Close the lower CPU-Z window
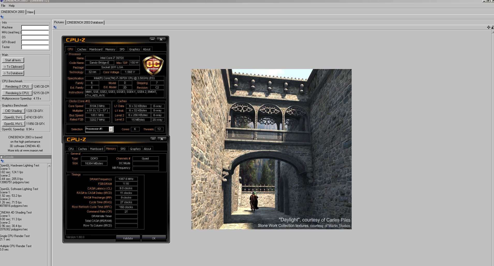The height and width of the screenshot is (266, 494). (x=162, y=139)
